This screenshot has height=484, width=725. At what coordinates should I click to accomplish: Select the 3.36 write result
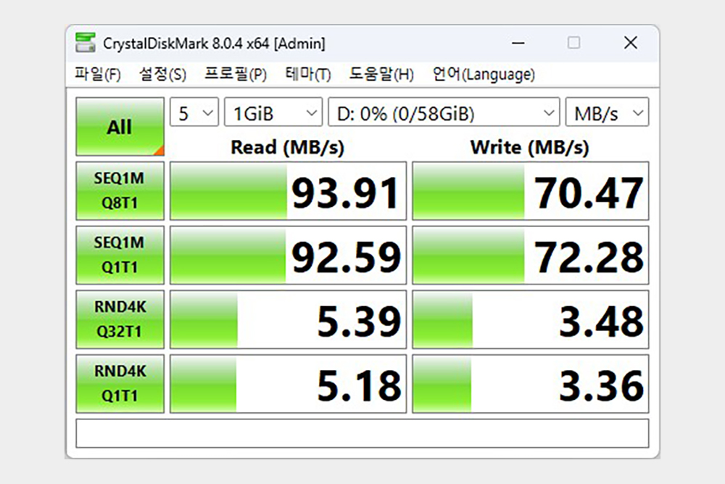pos(531,384)
